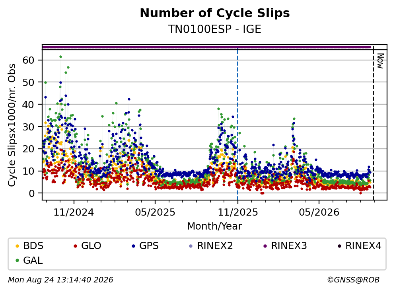Screen dimensions: 395x292
Task: Click the y-axis tick label '30'
Action: pos(29,127)
